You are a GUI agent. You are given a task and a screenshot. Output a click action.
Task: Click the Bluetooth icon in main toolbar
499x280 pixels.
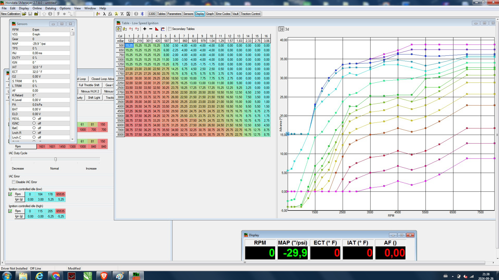(142, 14)
